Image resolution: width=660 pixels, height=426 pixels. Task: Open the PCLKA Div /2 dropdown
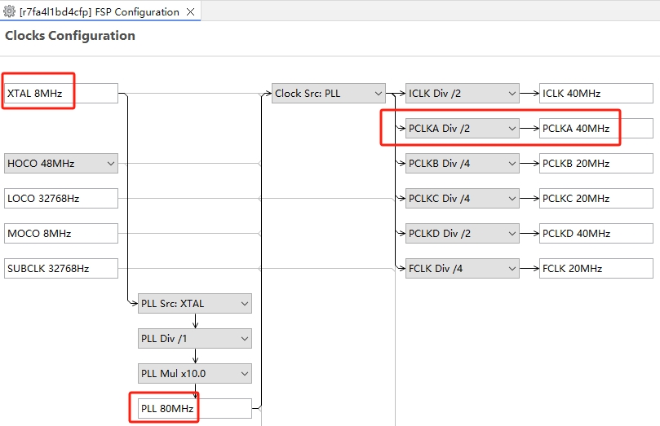click(x=463, y=128)
